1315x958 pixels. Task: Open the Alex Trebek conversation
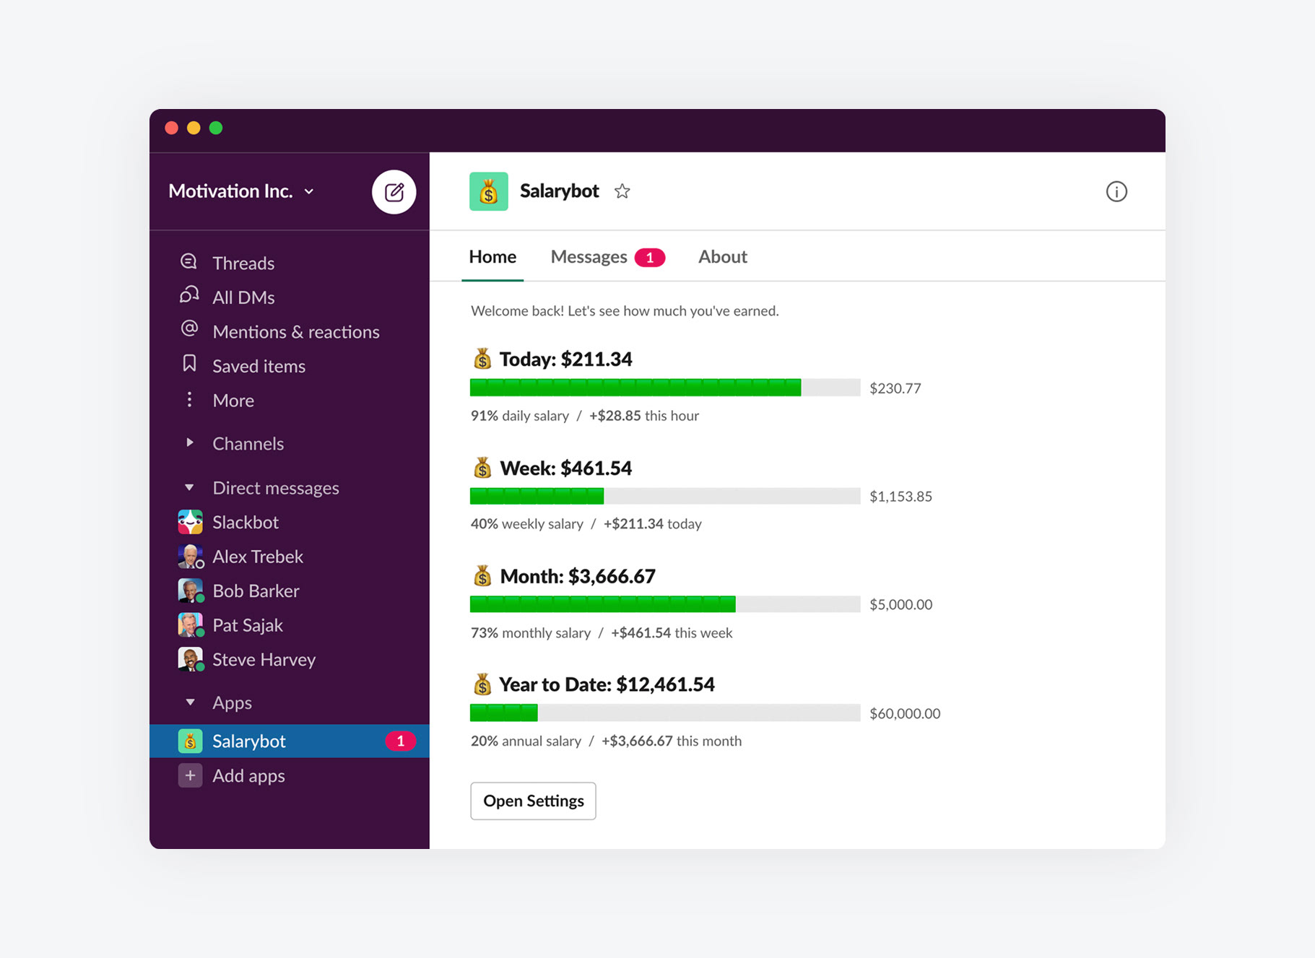pyautogui.click(x=258, y=557)
